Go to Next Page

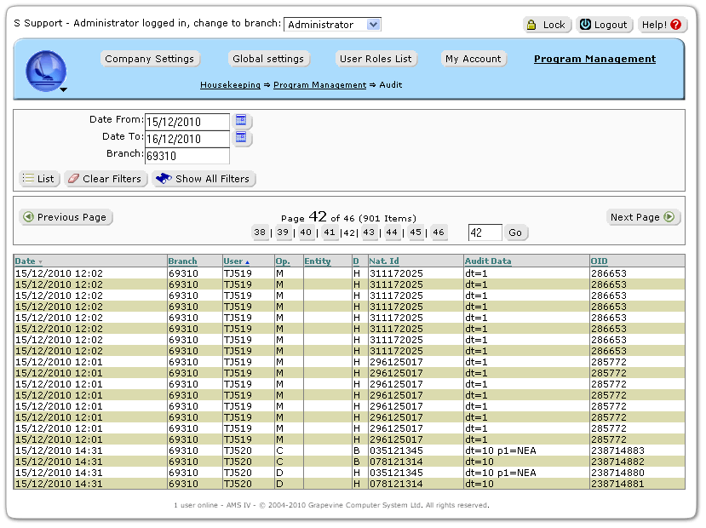point(644,217)
